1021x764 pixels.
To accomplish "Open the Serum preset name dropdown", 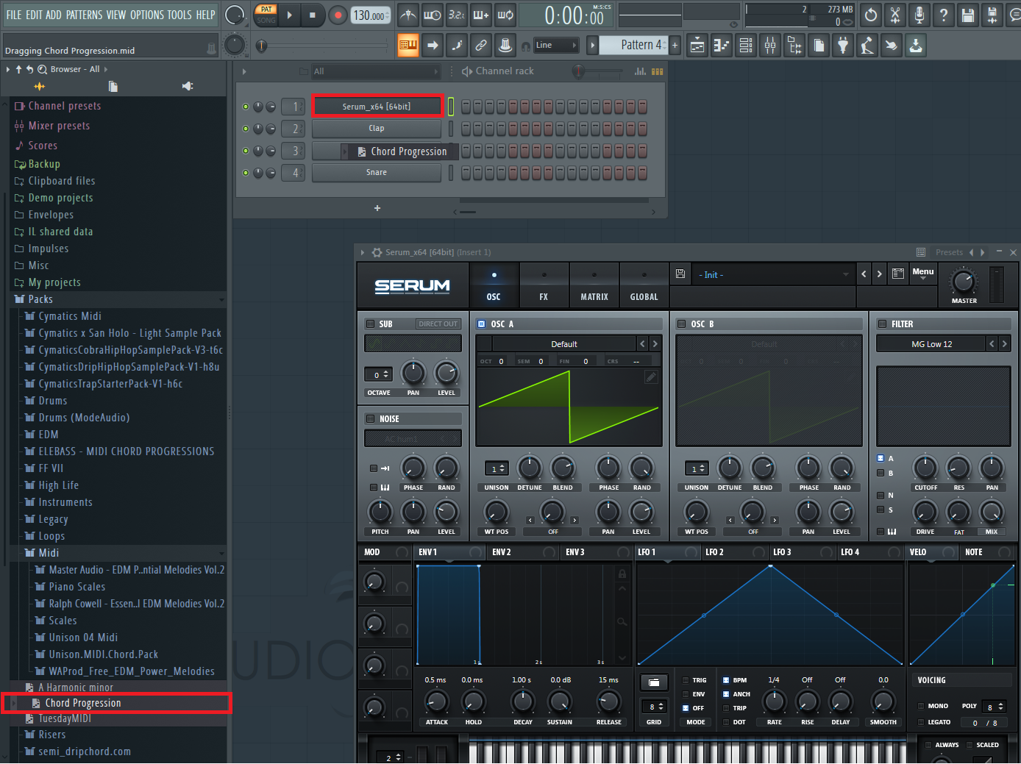I will pyautogui.click(x=772, y=275).
